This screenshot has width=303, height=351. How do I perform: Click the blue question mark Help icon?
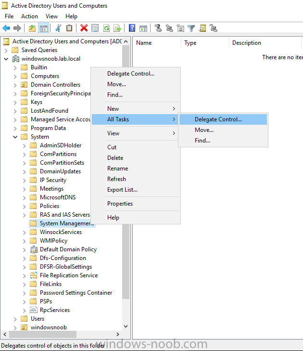coord(132,28)
